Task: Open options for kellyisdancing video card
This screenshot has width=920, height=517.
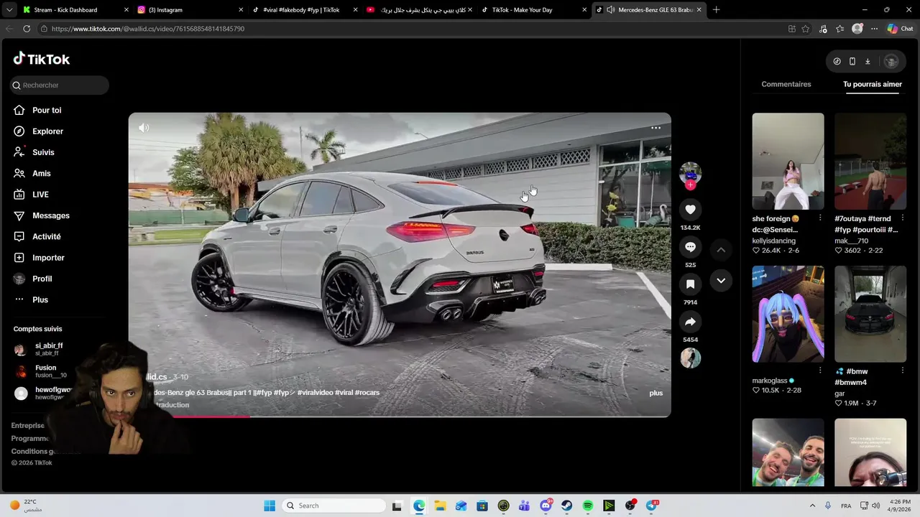Action: 820,218
